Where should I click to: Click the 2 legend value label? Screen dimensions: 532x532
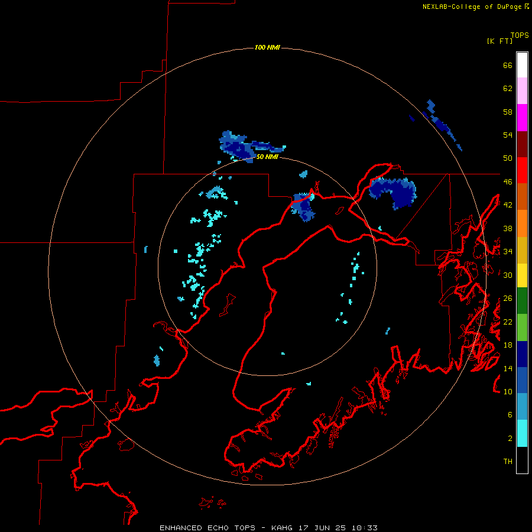click(510, 439)
